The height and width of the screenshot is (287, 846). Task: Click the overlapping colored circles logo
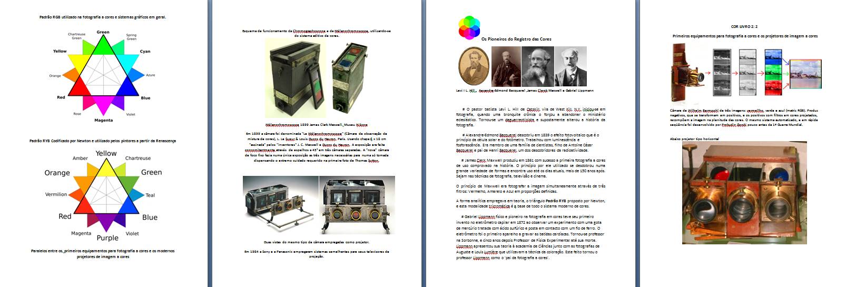click(469, 28)
